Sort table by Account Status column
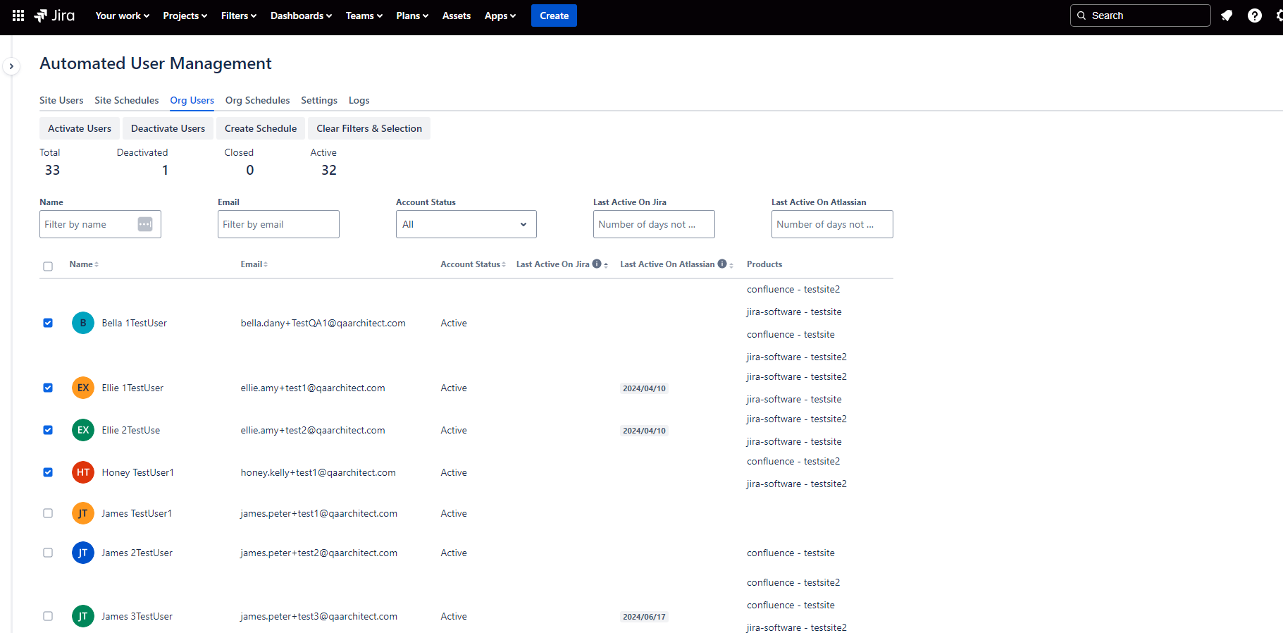This screenshot has width=1283, height=633. 473,264
